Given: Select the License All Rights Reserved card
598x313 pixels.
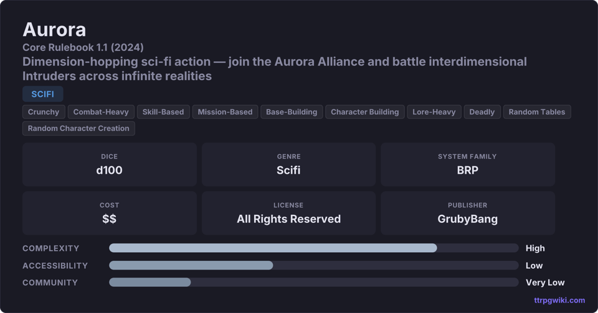Looking at the screenshot, I should click(x=288, y=213).
